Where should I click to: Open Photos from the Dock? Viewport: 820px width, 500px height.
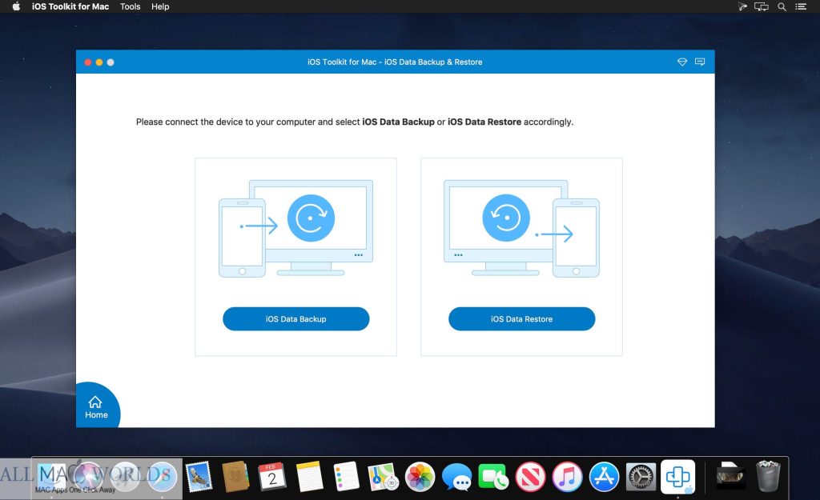coord(420,477)
